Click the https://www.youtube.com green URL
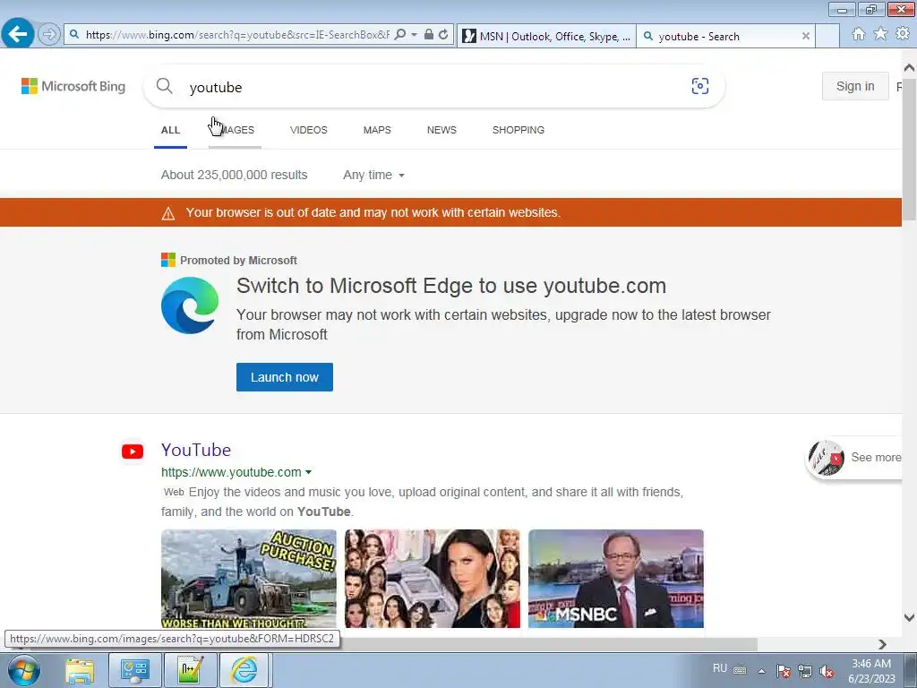The width and height of the screenshot is (917, 688). point(231,472)
